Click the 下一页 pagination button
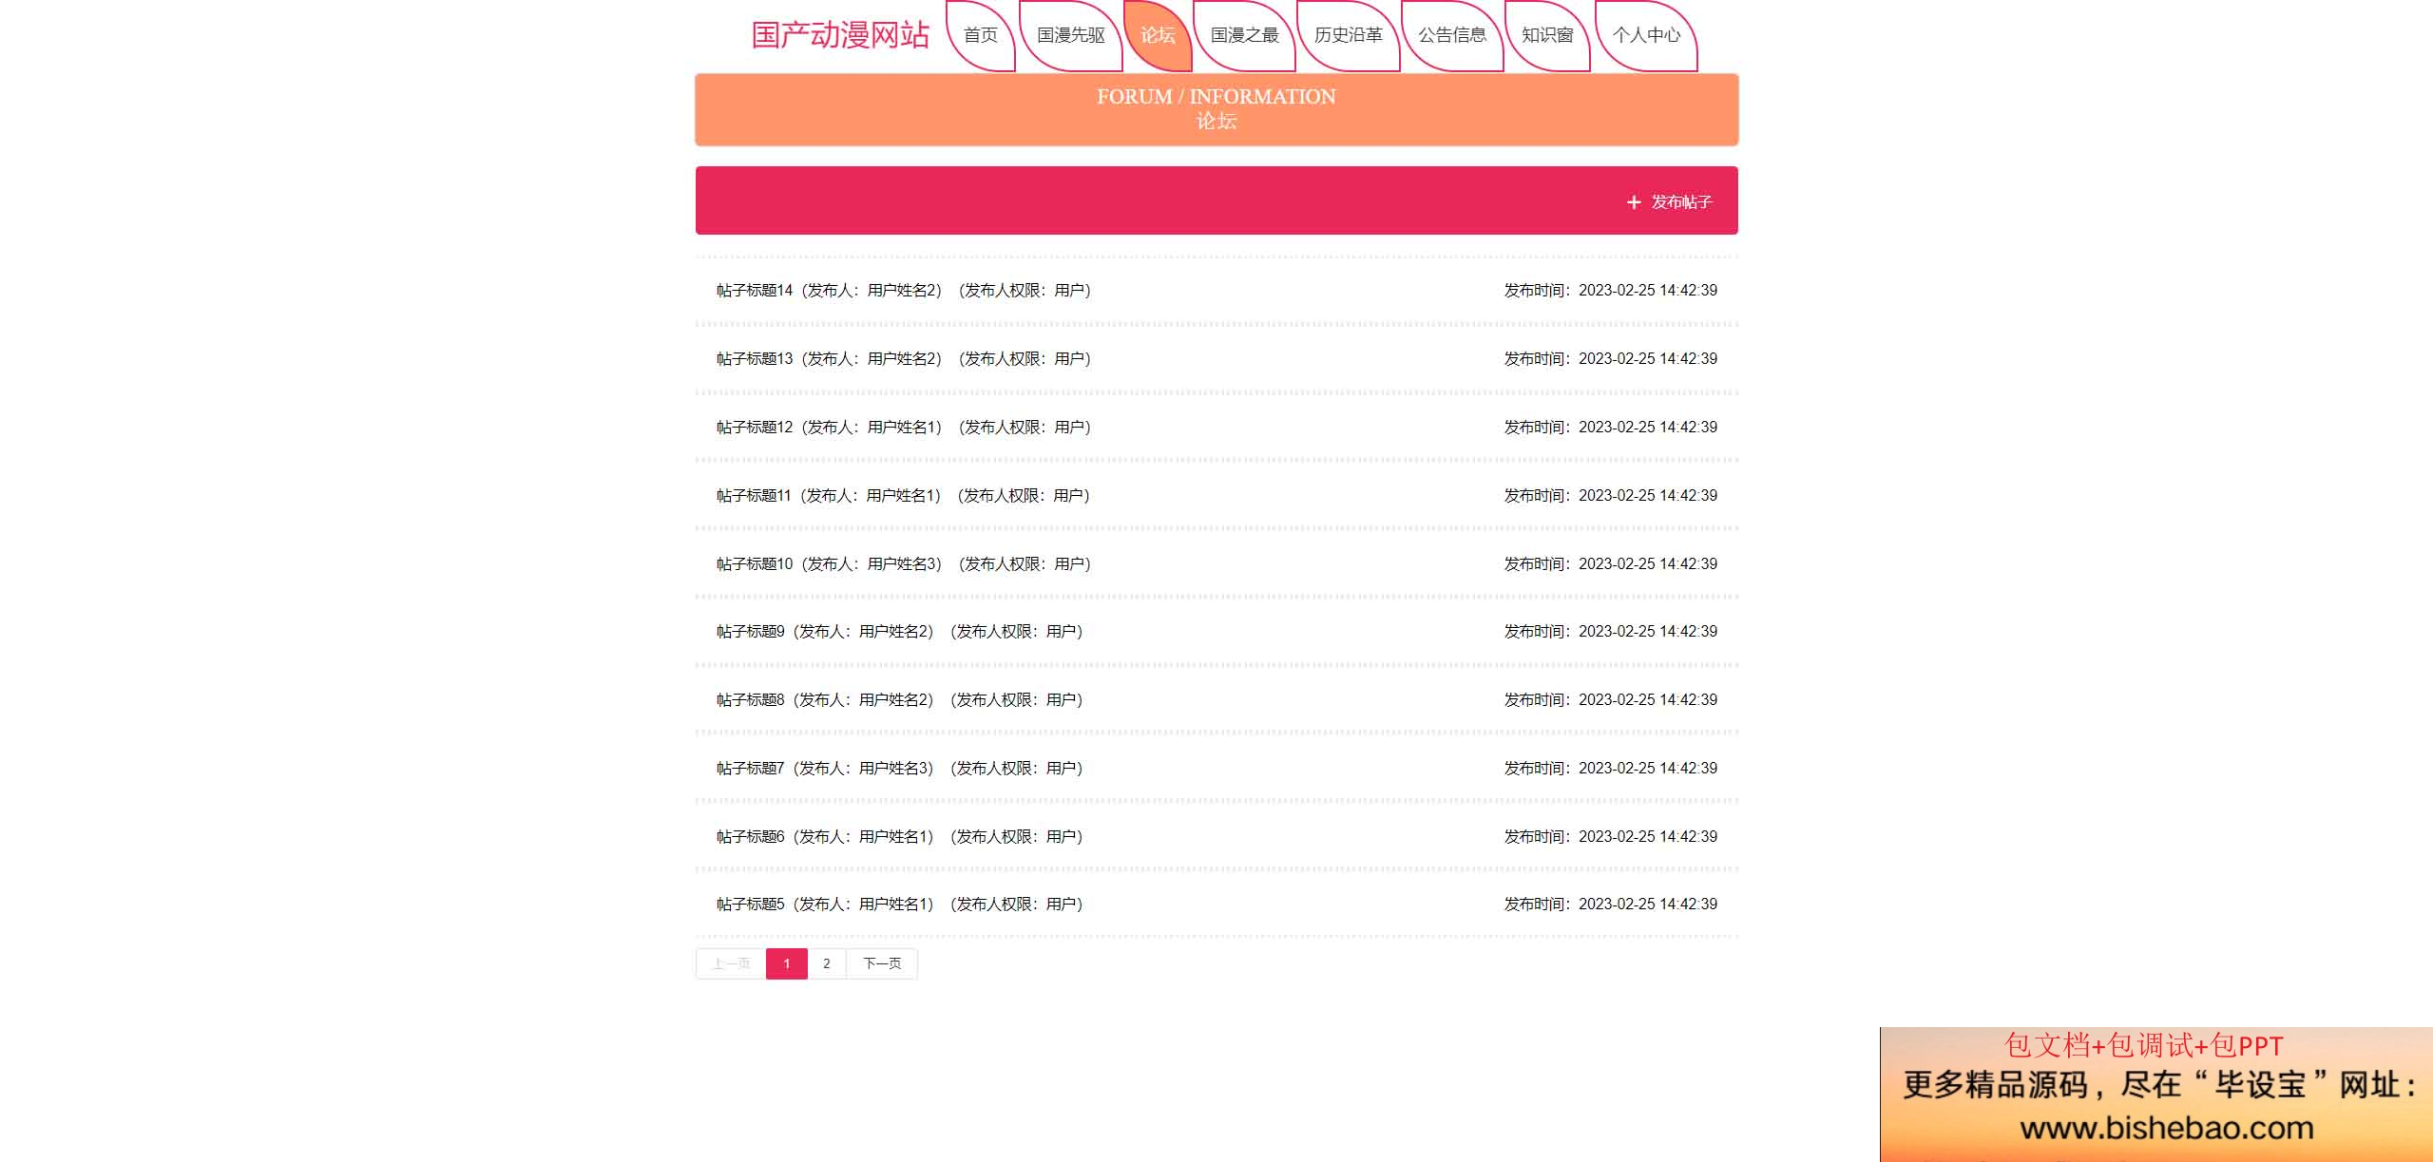 tap(882, 963)
